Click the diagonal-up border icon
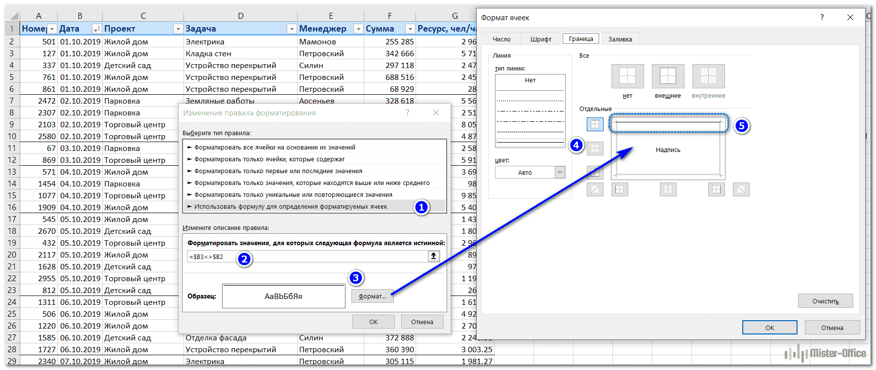Screen dimensions: 876x370 [595, 189]
